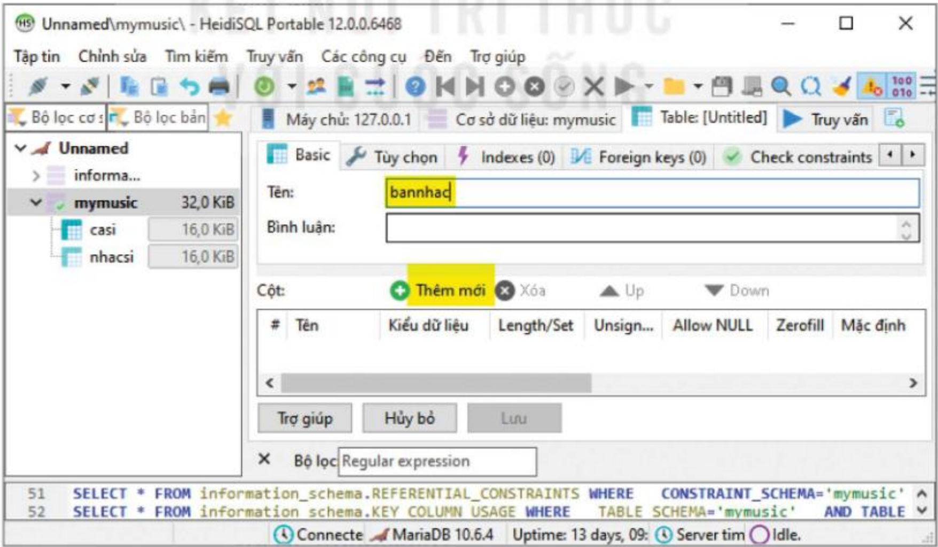Collapse the mymusic database node
Image resolution: width=938 pixels, height=547 pixels.
click(x=35, y=202)
